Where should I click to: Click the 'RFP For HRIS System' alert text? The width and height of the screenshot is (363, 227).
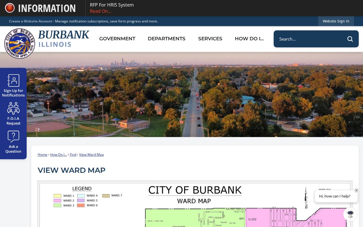tap(112, 5)
